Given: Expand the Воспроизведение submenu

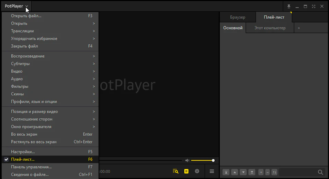Looking at the screenshot, I should coord(28,56).
